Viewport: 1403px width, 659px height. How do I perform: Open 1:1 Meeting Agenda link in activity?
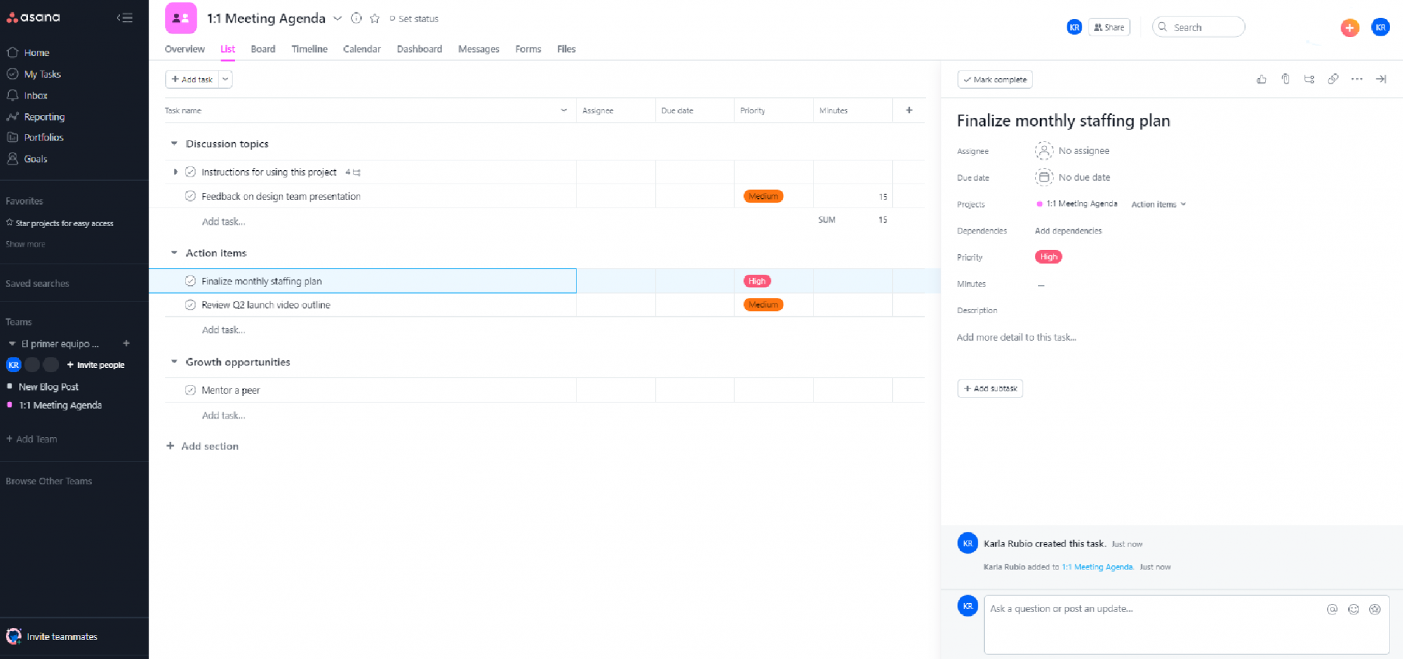click(x=1097, y=567)
